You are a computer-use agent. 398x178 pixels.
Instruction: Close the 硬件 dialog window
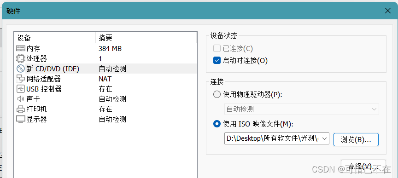coord(387,11)
